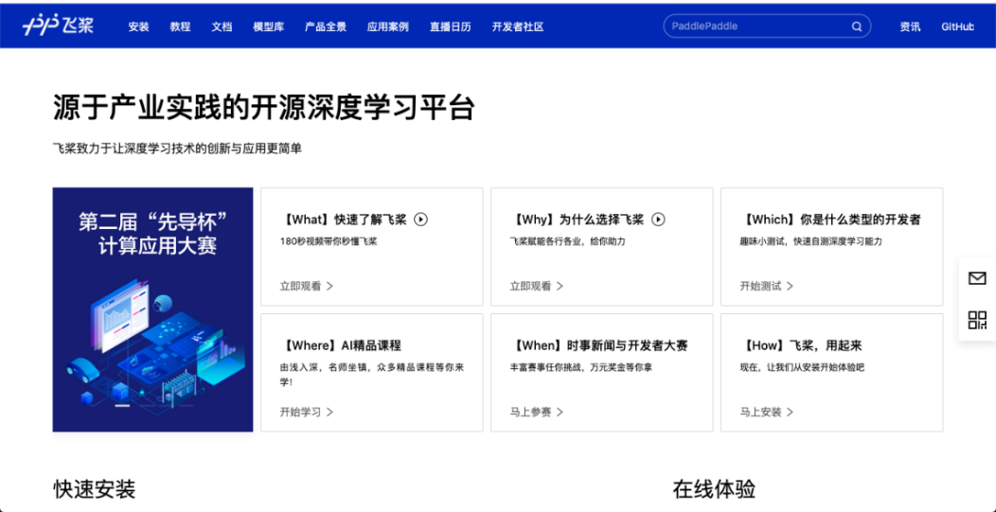Viewport: 996px width, 512px height.
Task: Go to 开发者社区 in top navigation
Action: pyautogui.click(x=518, y=26)
